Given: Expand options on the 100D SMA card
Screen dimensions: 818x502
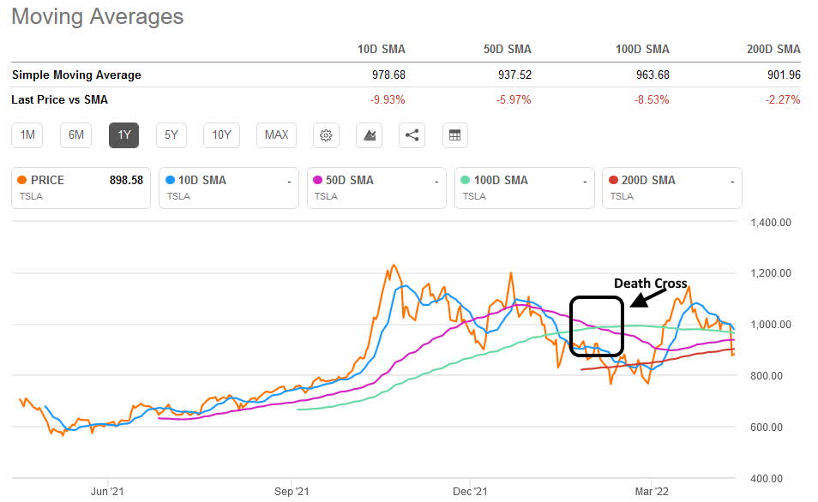Looking at the screenshot, I should pyautogui.click(x=583, y=181).
